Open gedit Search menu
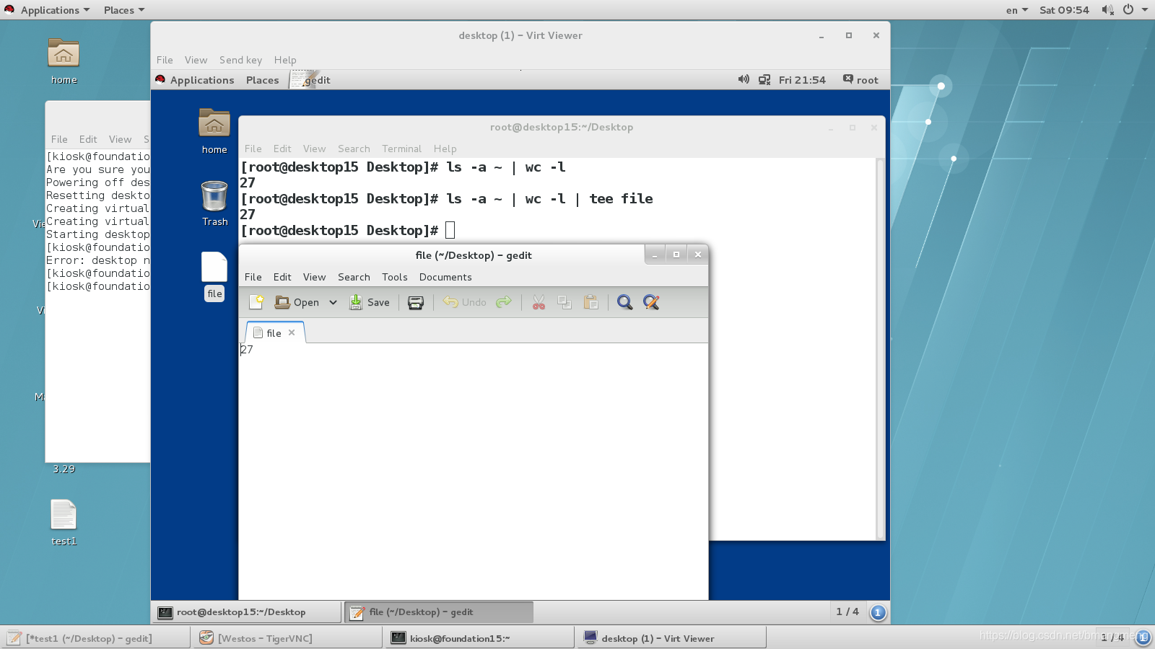 pyautogui.click(x=354, y=277)
